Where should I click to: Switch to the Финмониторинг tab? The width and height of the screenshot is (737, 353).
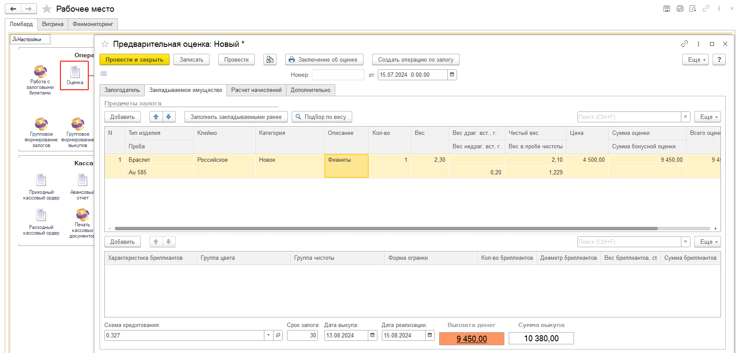pyautogui.click(x=93, y=24)
